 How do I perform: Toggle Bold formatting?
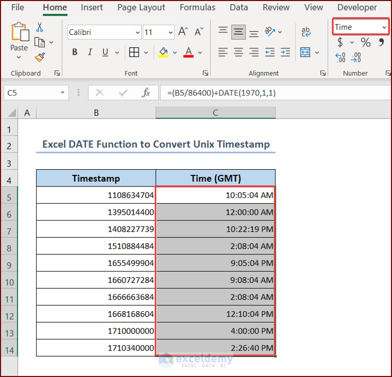click(75, 52)
